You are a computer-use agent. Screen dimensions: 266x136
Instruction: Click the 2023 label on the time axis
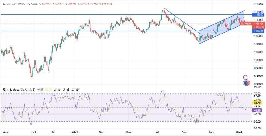pyautogui.click(x=75, y=132)
